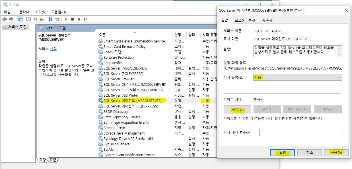Click gear icon of Storage Service row
352x169 pixels.
click(101, 128)
